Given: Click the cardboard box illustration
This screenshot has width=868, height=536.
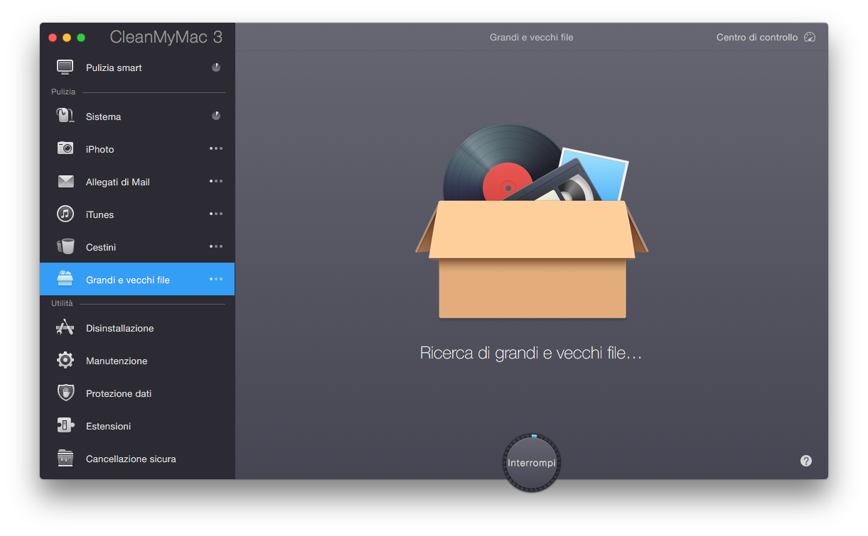Looking at the screenshot, I should [x=532, y=259].
